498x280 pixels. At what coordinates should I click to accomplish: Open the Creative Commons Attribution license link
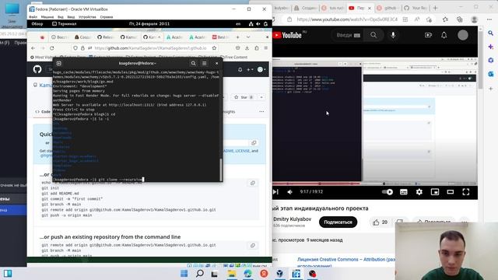(346, 259)
